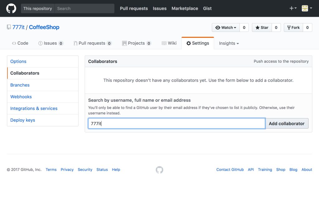Open the repository Pull requests tab
This screenshot has width=319, height=199.
(93, 43)
